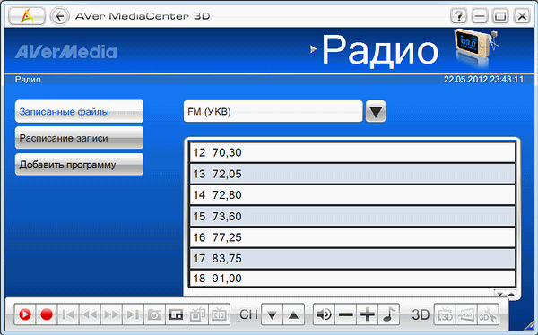Click the FM (УКВ) band field

pos(273,111)
